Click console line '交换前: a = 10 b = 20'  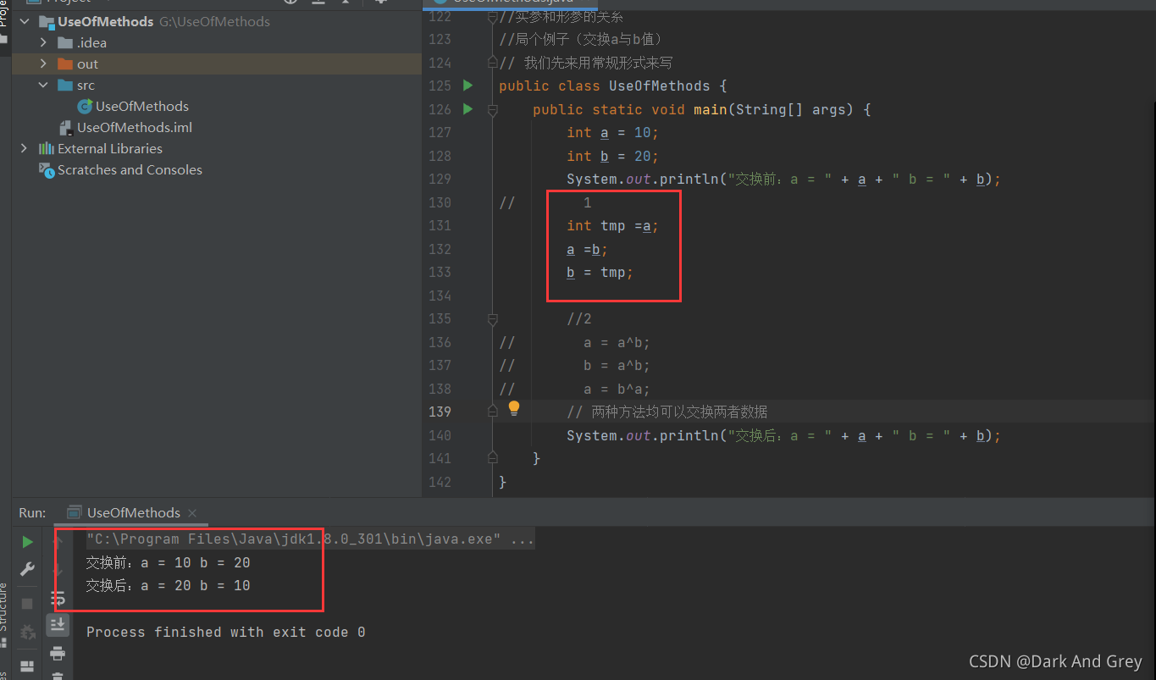[168, 562]
